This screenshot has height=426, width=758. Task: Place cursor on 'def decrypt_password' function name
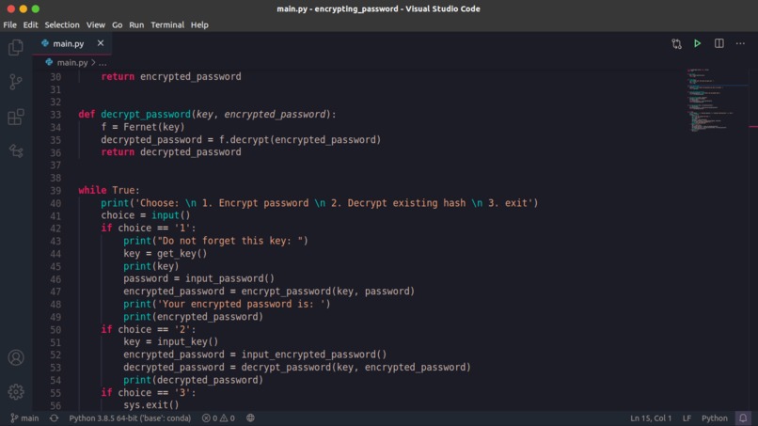coord(146,114)
